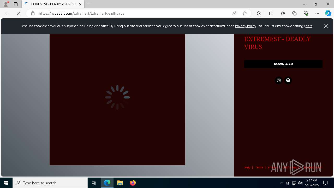Close the EXTREMEST - DEADLY VIRUS tab
334x188 pixels.
coord(80,4)
